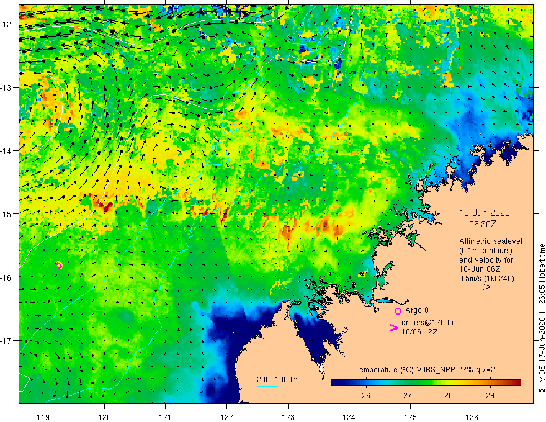Click the Altimetric sealevel caption line
Screen dimensions: 546x422
(x=491, y=241)
